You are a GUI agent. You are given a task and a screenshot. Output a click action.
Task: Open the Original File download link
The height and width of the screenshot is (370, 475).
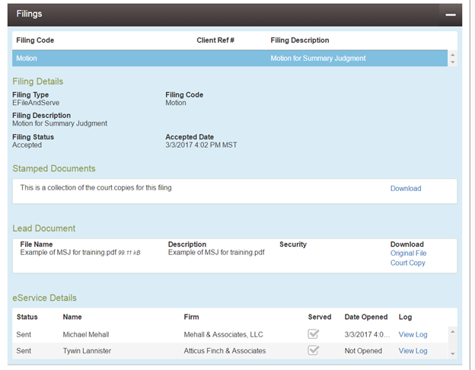point(408,254)
